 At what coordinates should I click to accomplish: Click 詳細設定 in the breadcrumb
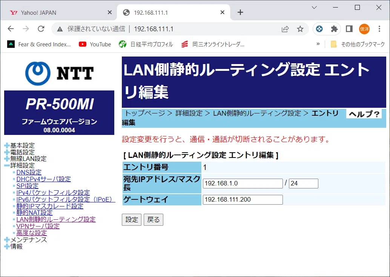coord(189,113)
